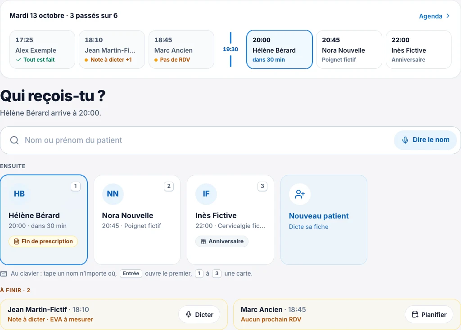This screenshot has width=461, height=330.
Task: Click the NN avatar for Nora Nouvelle
Action: click(x=113, y=194)
